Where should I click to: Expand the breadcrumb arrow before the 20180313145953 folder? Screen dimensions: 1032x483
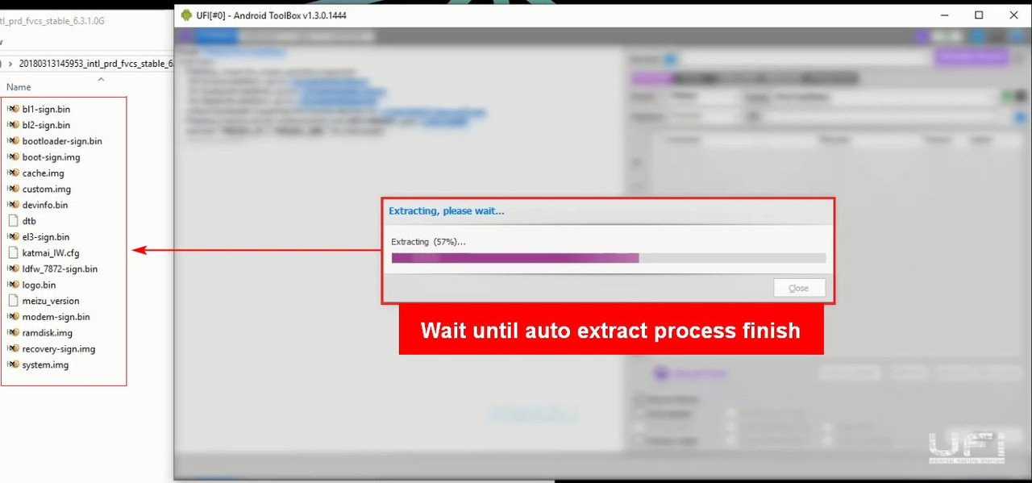(8, 64)
